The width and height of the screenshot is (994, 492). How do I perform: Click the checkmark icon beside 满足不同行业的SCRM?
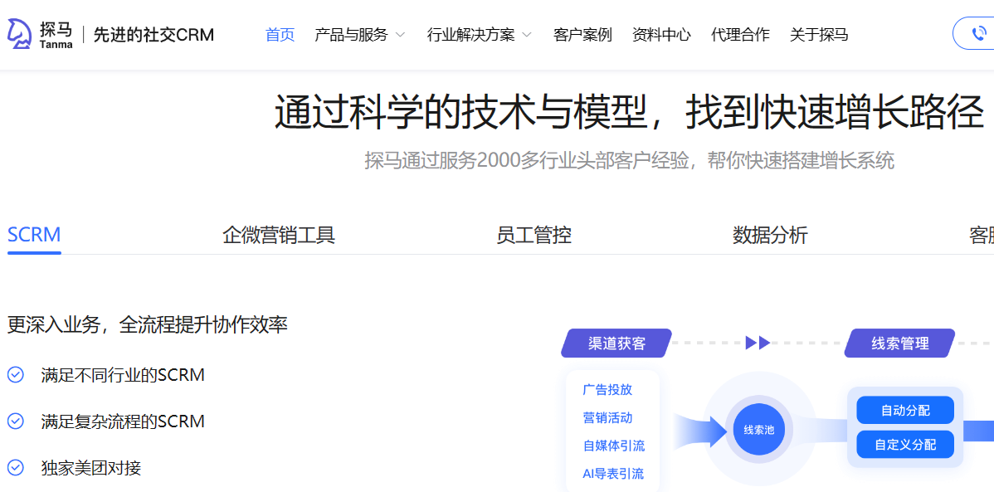pyautogui.click(x=16, y=375)
